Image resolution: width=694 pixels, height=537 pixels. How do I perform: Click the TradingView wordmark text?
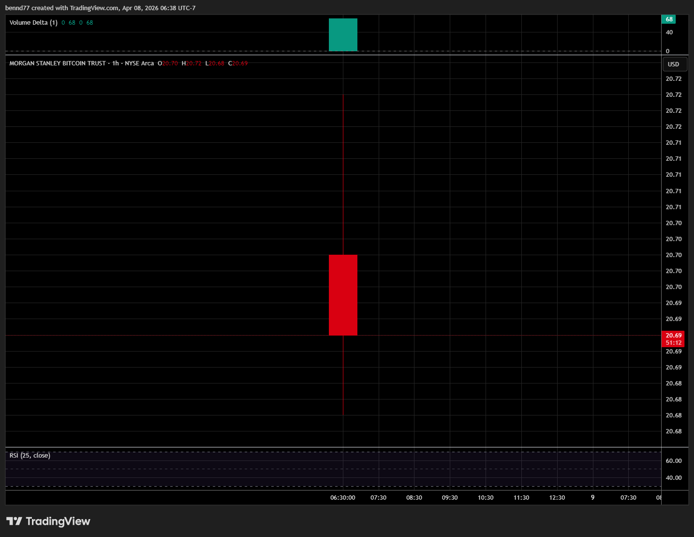[58, 521]
